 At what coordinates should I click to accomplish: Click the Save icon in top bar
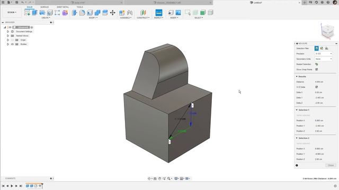click(x=16, y=2)
